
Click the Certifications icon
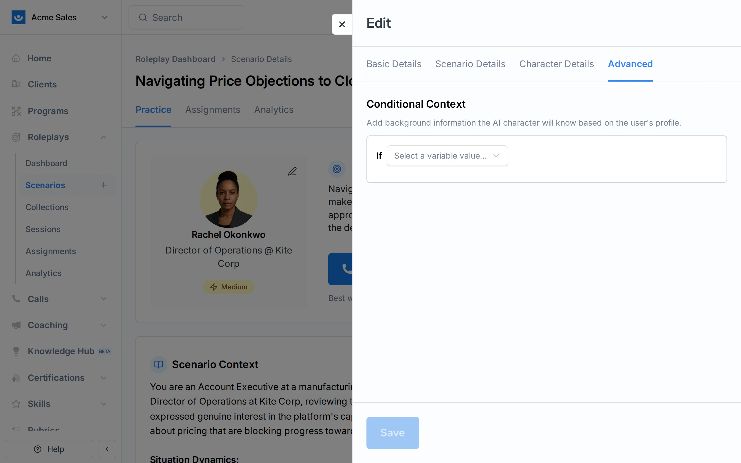[16, 378]
